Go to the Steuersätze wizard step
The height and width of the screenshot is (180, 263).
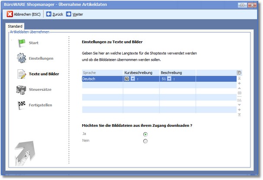click(x=43, y=90)
